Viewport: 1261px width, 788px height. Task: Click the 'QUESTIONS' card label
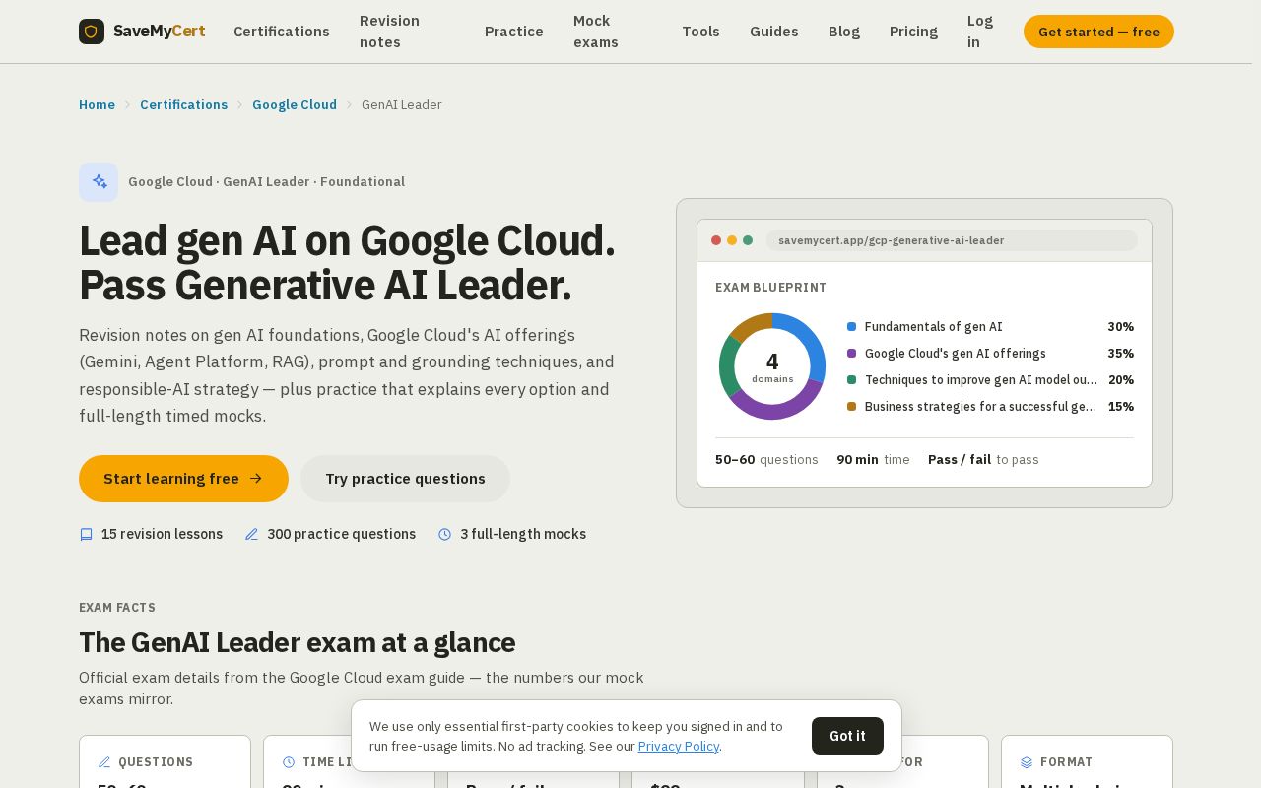pyautogui.click(x=156, y=762)
